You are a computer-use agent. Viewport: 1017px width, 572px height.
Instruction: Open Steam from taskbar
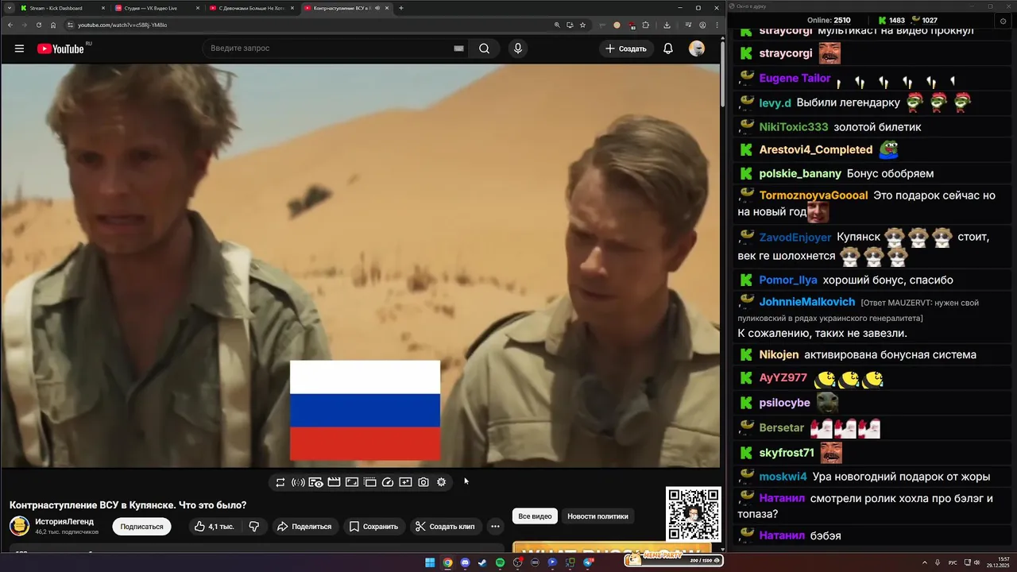(482, 562)
